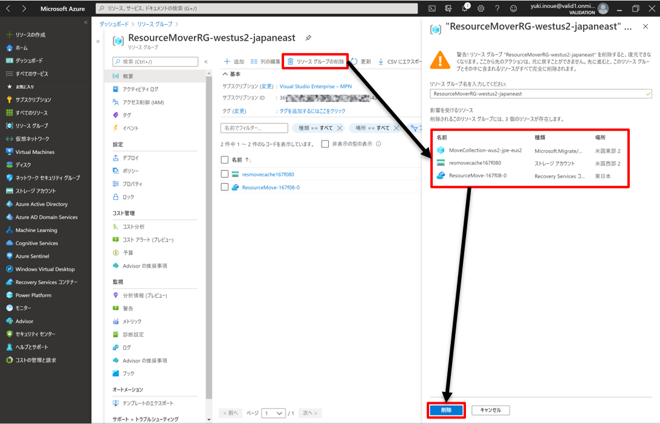
Task: Select タグ menu item
Action: 127,115
